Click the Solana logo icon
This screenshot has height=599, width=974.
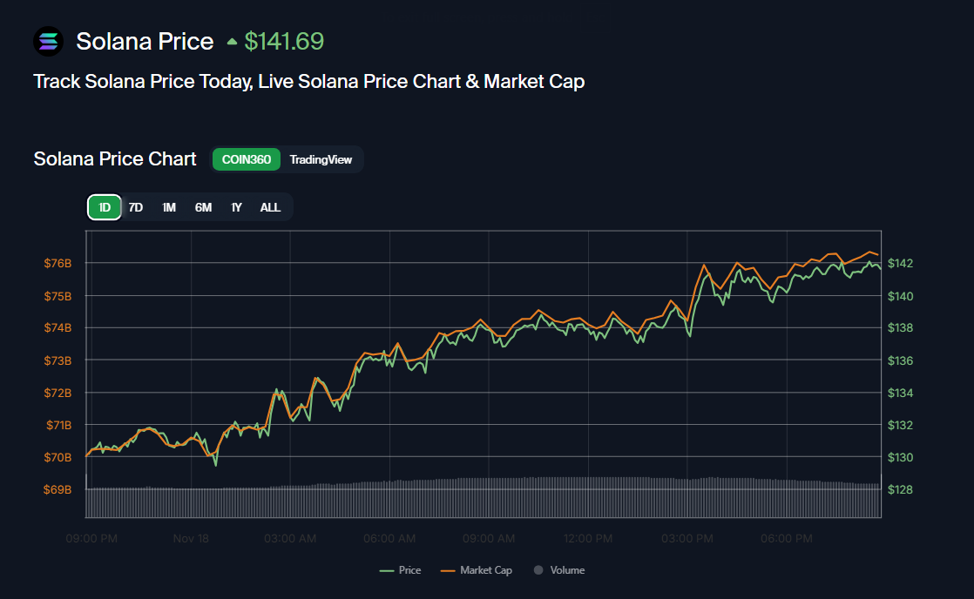[49, 41]
